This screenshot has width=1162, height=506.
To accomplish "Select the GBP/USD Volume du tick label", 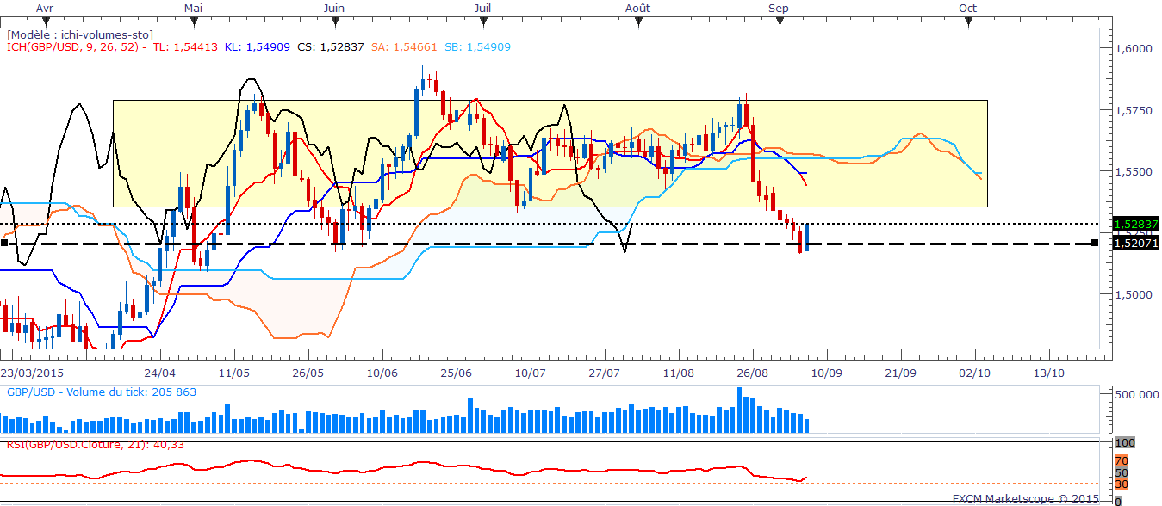I will (x=102, y=392).
